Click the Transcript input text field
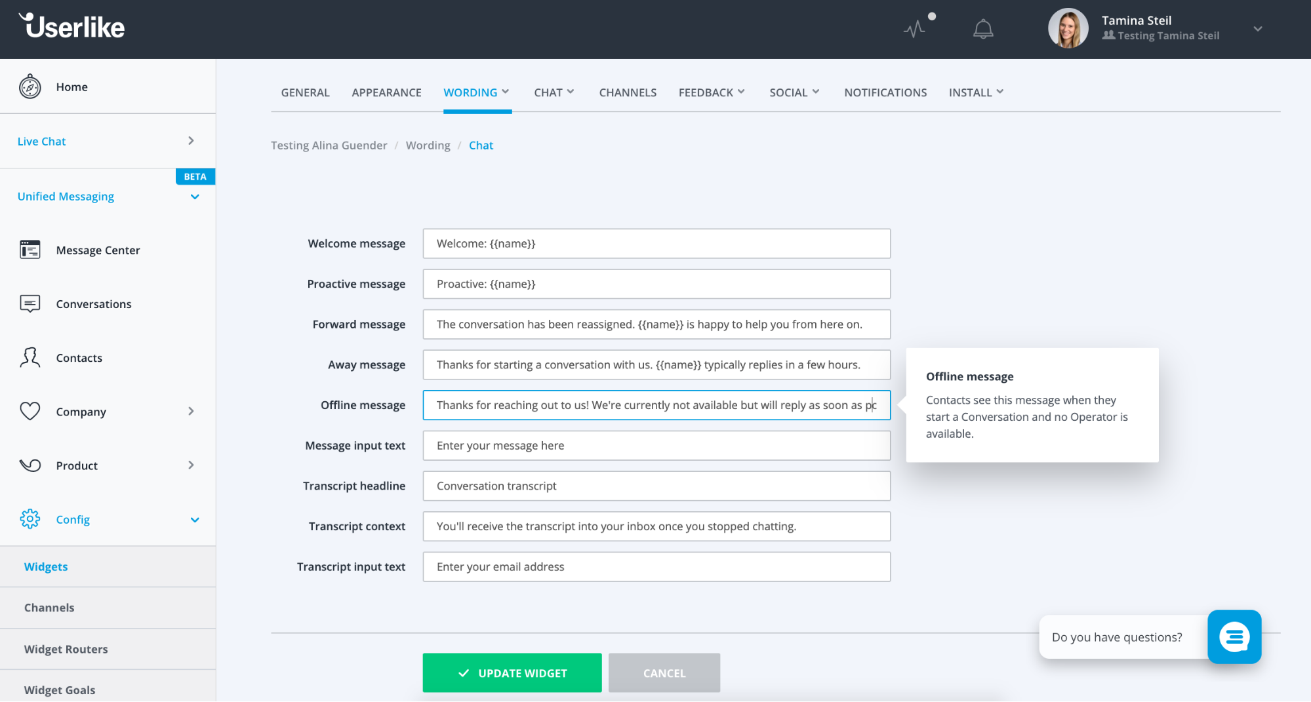 coord(656,567)
